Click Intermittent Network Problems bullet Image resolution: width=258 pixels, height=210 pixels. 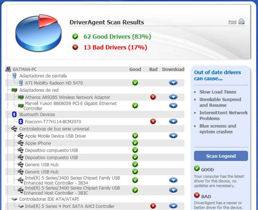pyautogui.click(x=223, y=115)
